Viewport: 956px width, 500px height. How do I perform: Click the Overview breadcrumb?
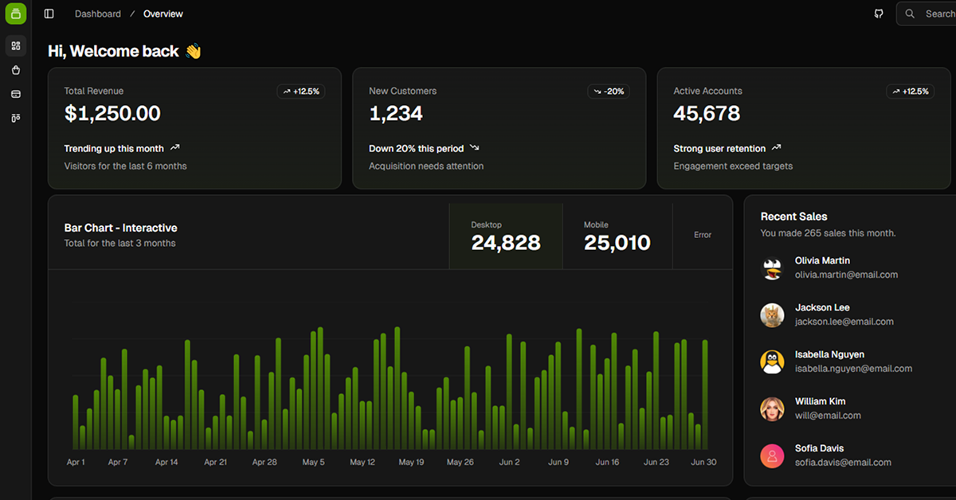coord(163,14)
